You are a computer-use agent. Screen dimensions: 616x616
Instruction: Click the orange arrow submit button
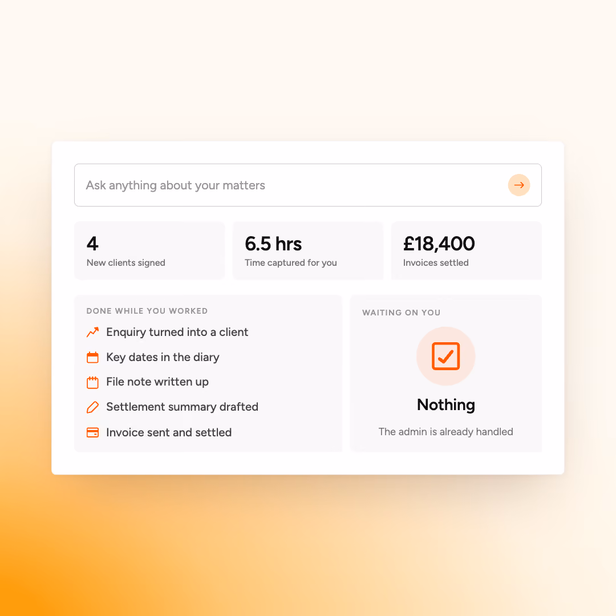519,185
